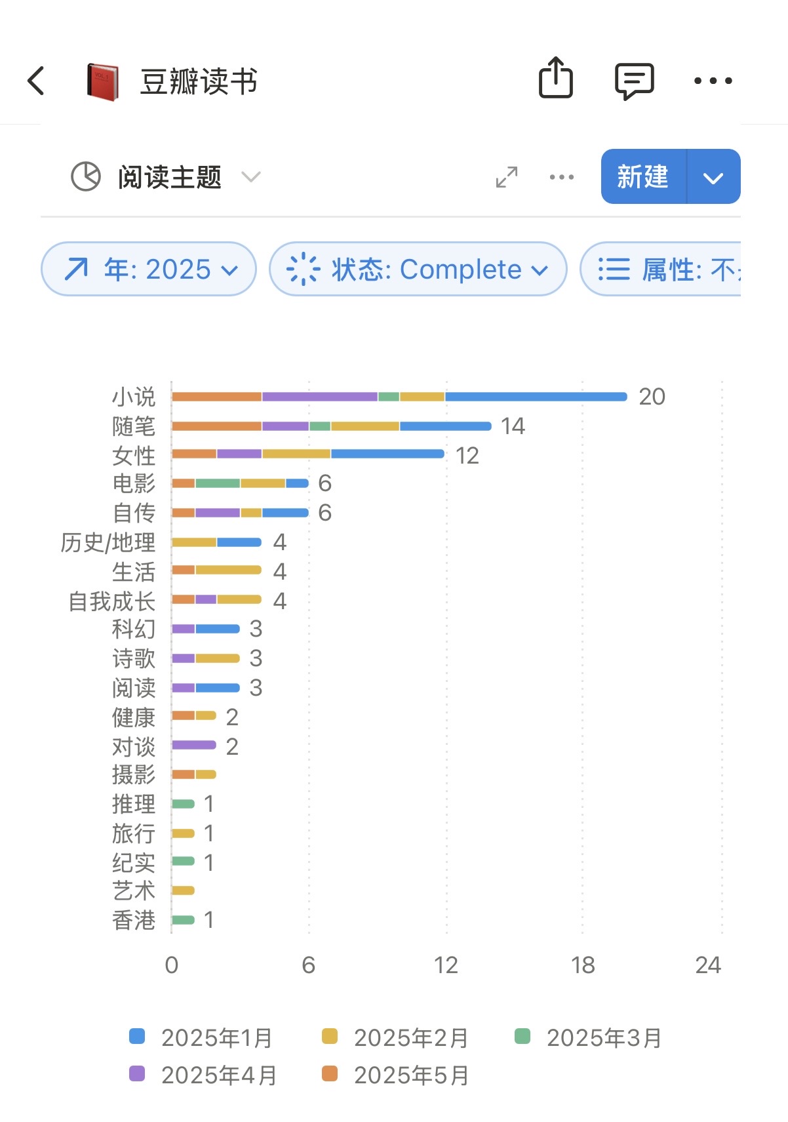Expand the chart to full screen

tap(507, 177)
